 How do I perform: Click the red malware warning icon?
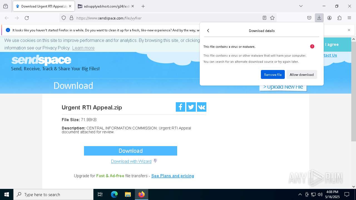tap(312, 46)
